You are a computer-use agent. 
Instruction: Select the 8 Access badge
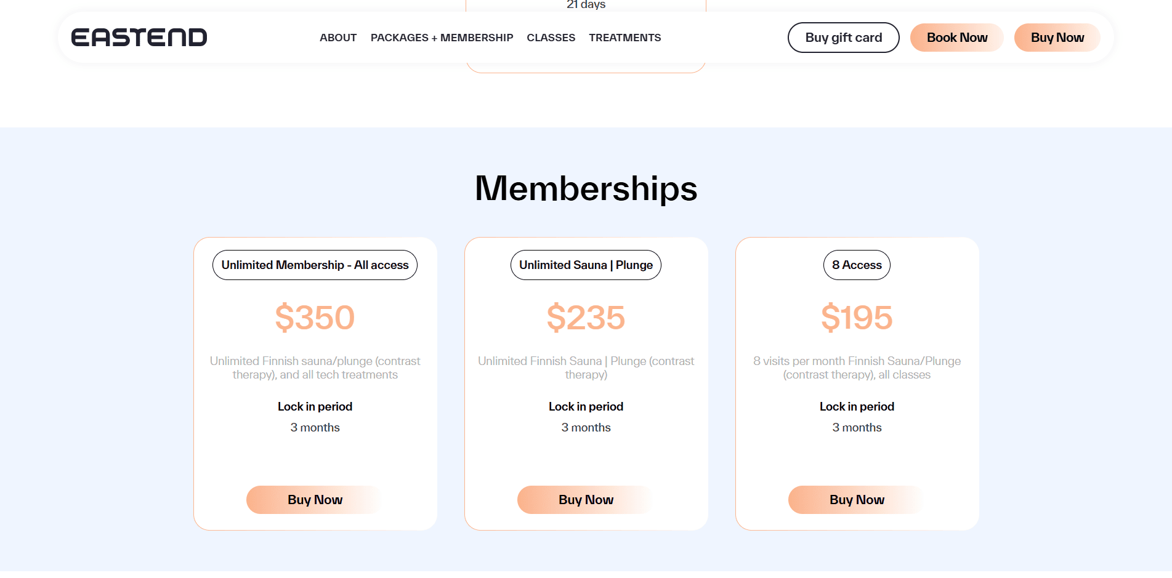pyautogui.click(x=857, y=265)
